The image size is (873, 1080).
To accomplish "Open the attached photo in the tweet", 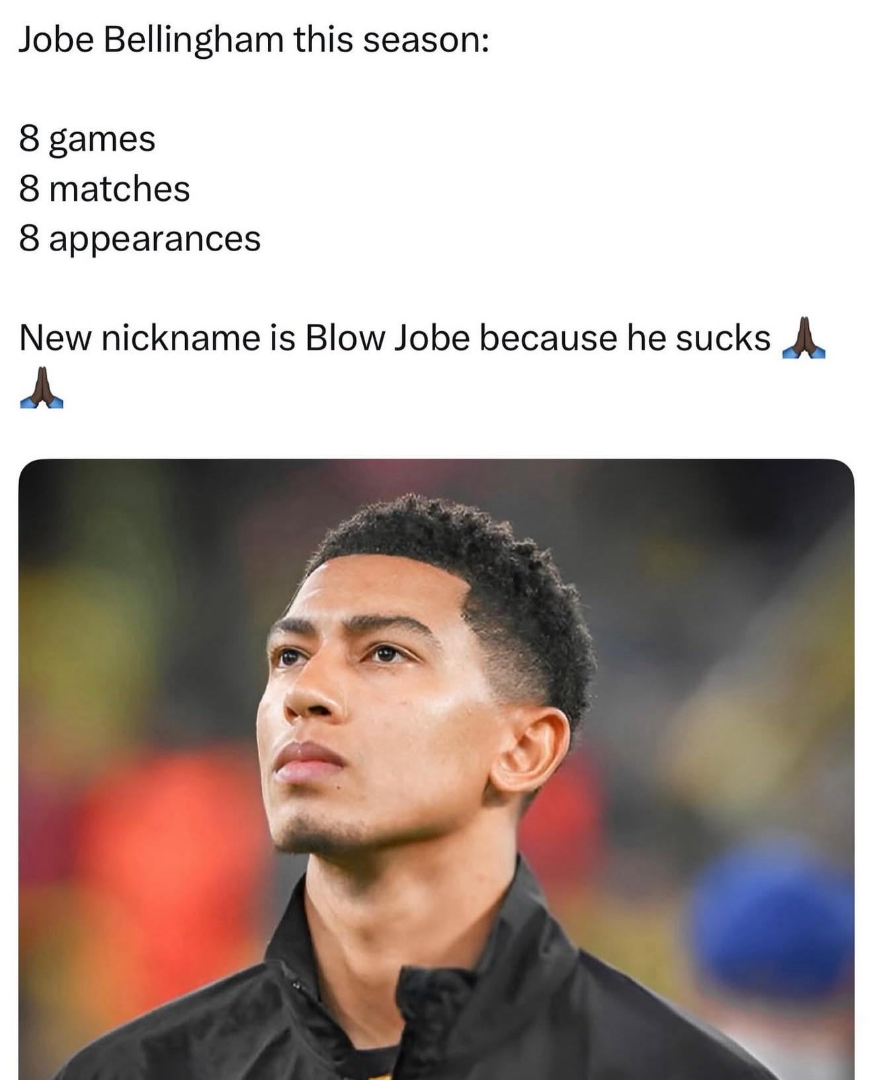I will (436, 769).
